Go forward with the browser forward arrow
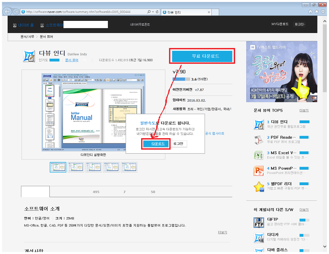 coord(16,12)
